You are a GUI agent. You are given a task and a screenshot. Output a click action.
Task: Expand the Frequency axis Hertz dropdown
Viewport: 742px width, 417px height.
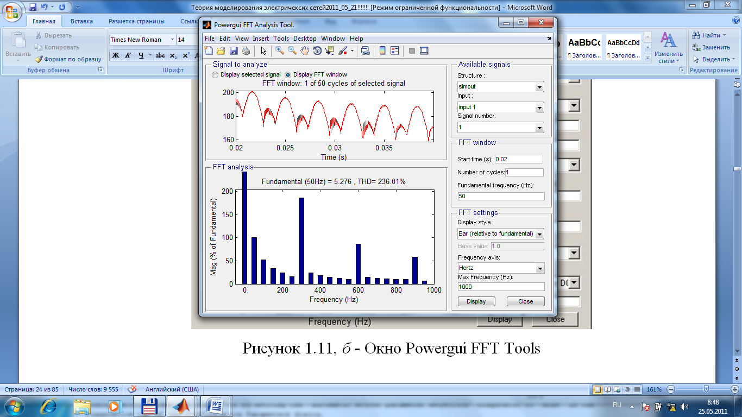point(539,268)
